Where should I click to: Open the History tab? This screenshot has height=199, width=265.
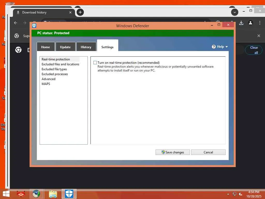click(86, 47)
